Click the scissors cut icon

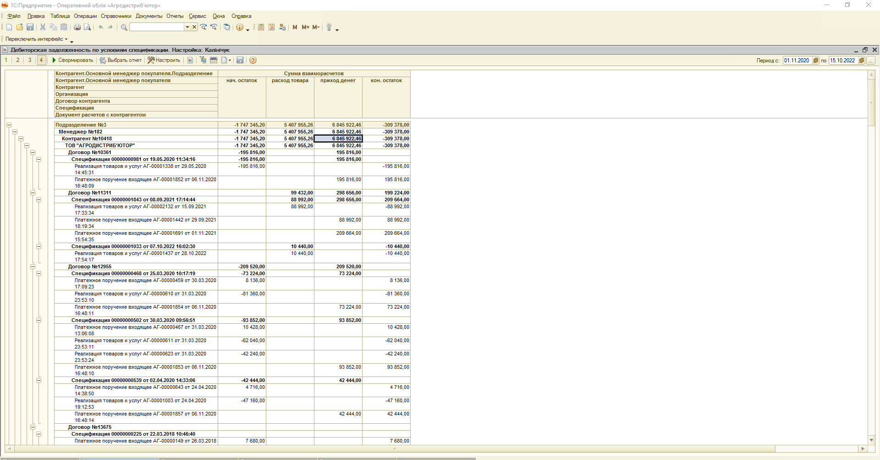[x=43, y=28]
